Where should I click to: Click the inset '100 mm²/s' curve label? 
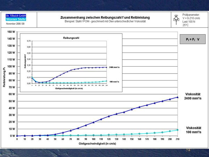tap(114, 82)
